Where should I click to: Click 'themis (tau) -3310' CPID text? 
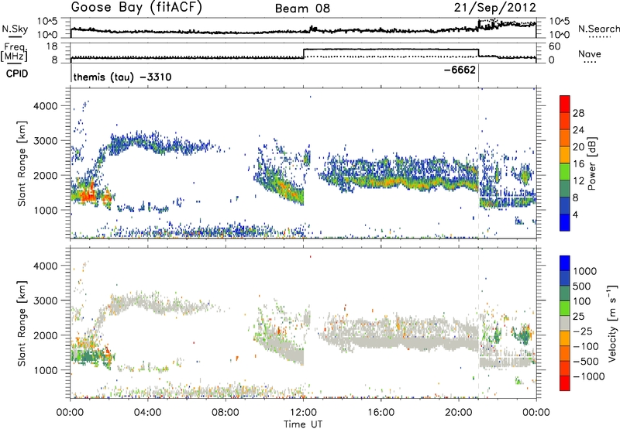[x=122, y=77]
